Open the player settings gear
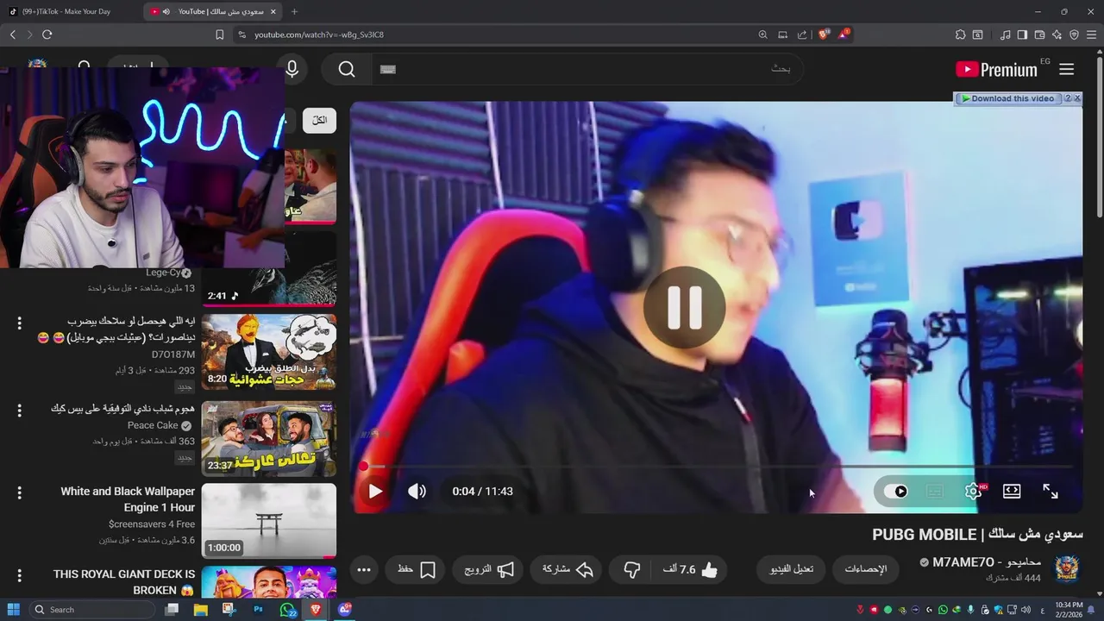 [973, 491]
